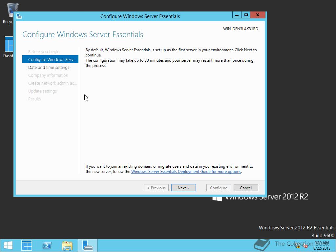Click the server name WIN-DFN3LAK31RD
The width and height of the screenshot is (336, 252).
tap(241, 29)
